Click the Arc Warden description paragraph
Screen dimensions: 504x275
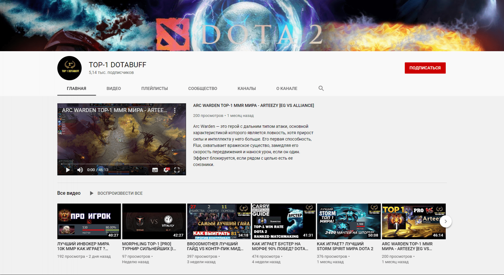click(x=253, y=145)
